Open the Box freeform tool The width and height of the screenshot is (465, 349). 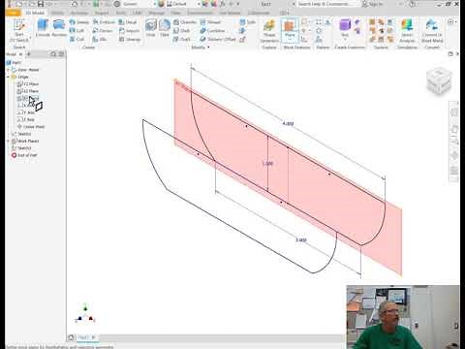coord(345,27)
